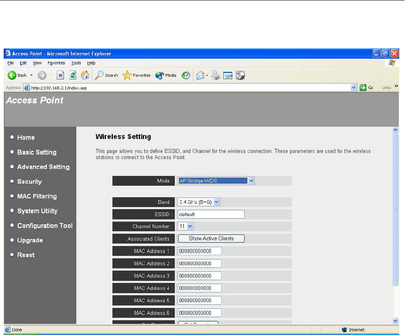The image size is (405, 335).
Task: Open Basic Setting page
Action: tap(37, 152)
